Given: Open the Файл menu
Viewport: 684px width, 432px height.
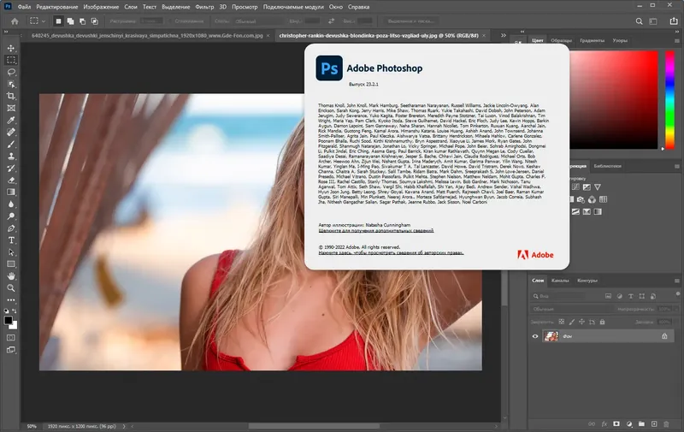Looking at the screenshot, I should point(24,7).
